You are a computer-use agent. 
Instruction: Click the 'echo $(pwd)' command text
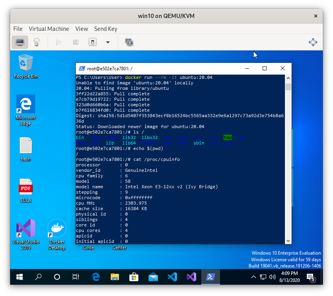tap(148, 148)
